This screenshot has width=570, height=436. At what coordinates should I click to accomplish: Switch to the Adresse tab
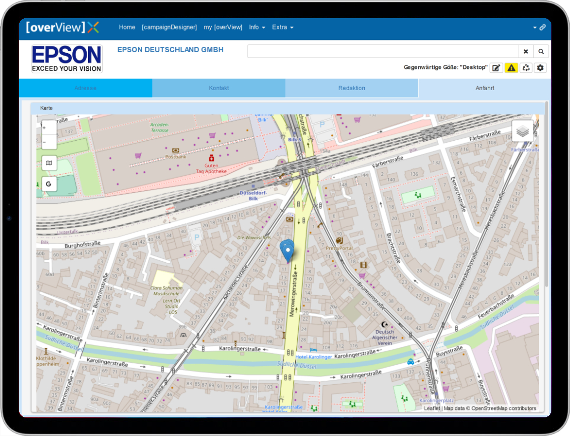86,88
